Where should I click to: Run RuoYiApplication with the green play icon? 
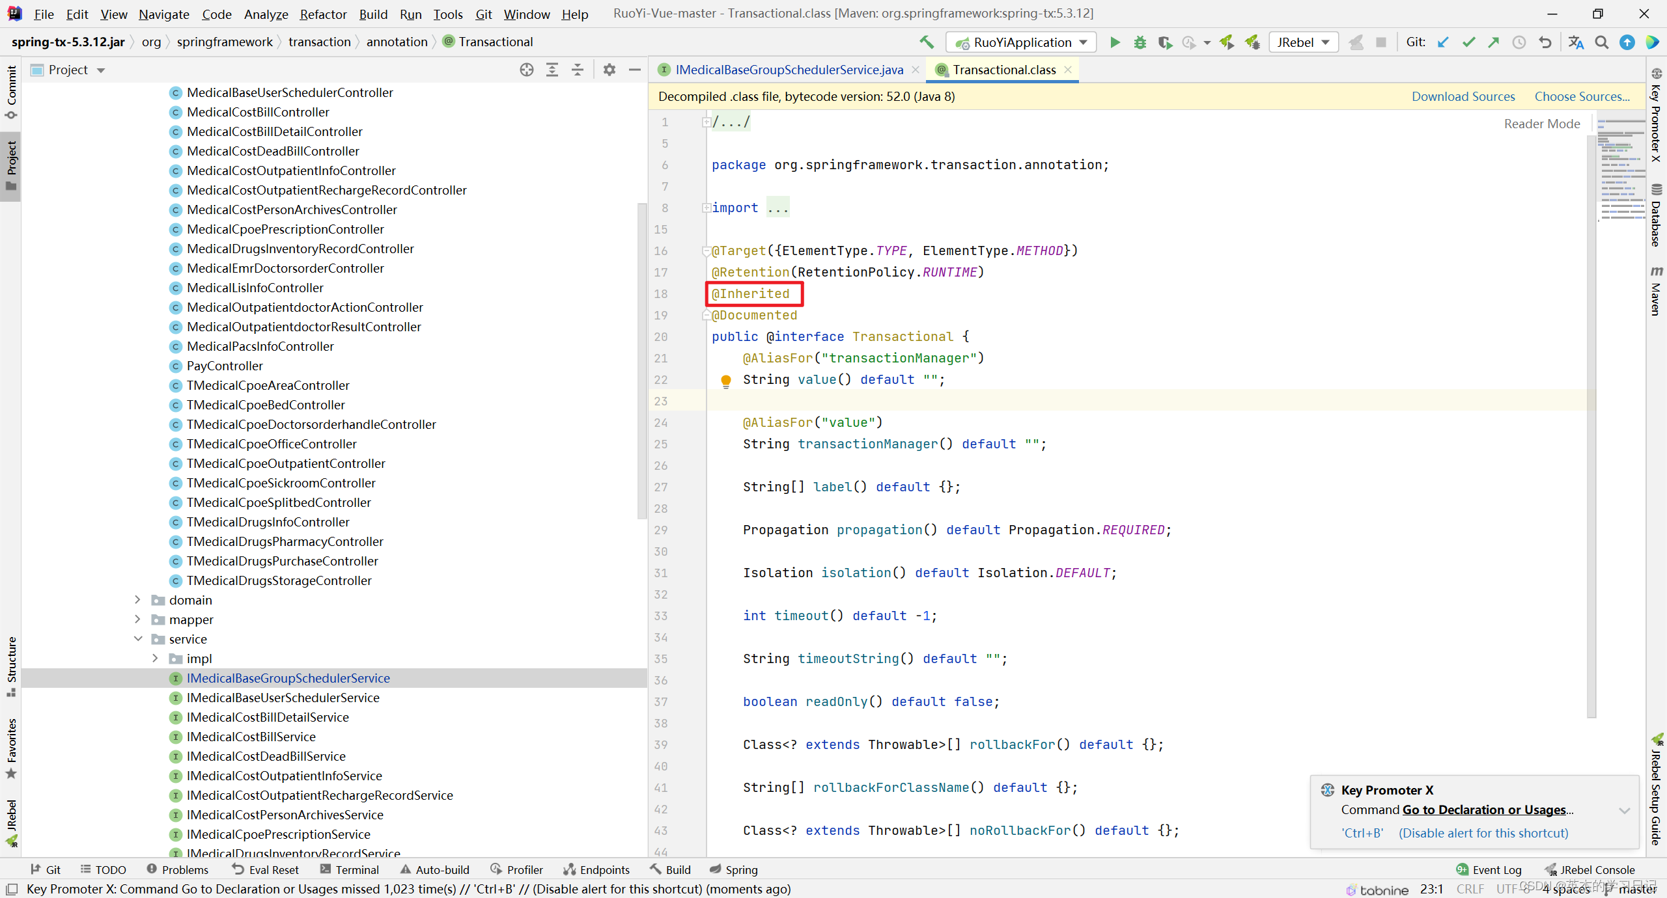(1114, 42)
